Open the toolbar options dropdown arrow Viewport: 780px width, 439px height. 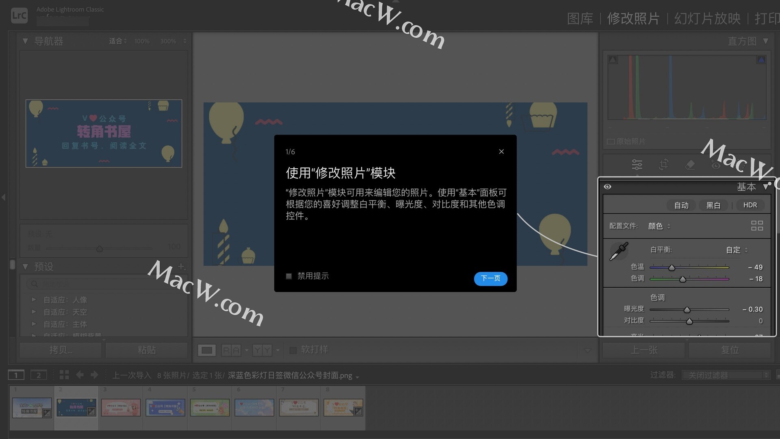587,350
